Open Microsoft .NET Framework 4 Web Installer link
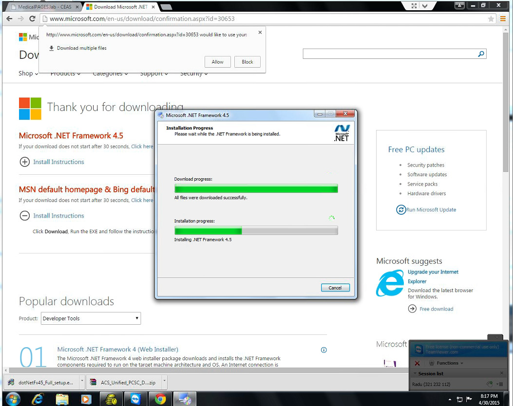Screen dimensions: 513x406 [x=118, y=350]
